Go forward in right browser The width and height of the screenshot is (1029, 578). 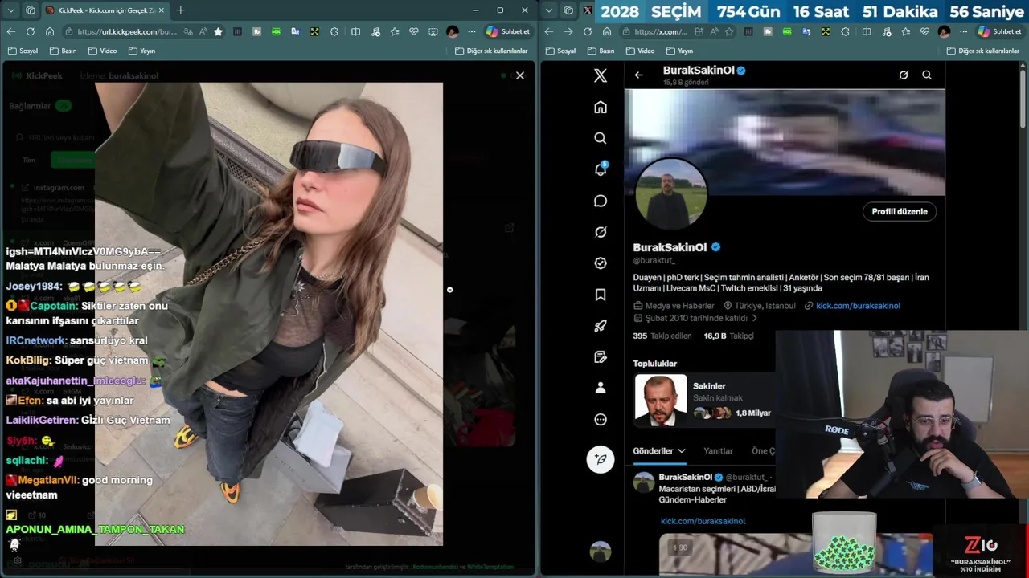[568, 31]
